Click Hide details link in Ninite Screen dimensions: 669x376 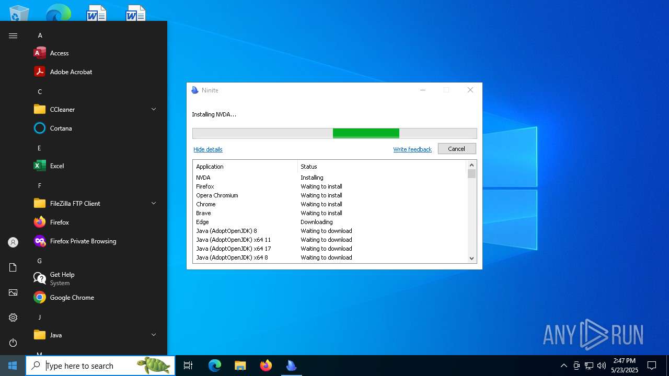[x=208, y=149]
